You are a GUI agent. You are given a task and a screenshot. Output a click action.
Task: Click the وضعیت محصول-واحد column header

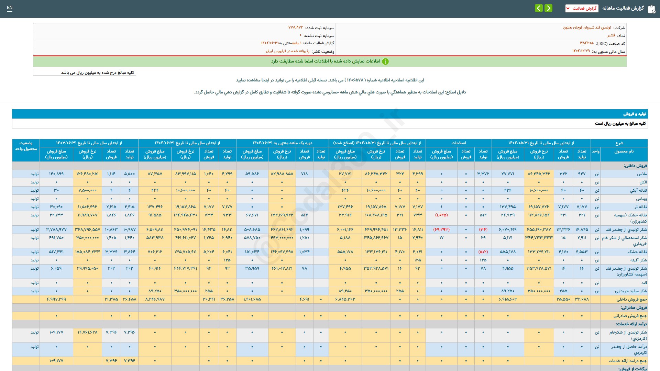[26, 146]
